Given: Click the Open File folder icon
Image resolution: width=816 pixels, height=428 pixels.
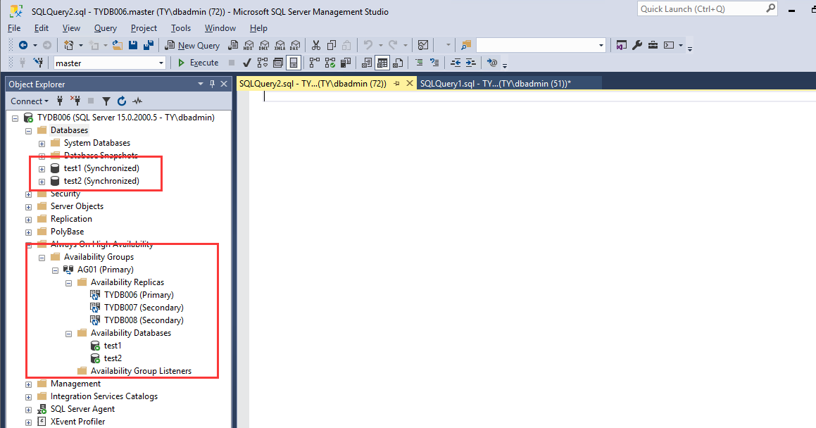Looking at the screenshot, I should [118, 45].
